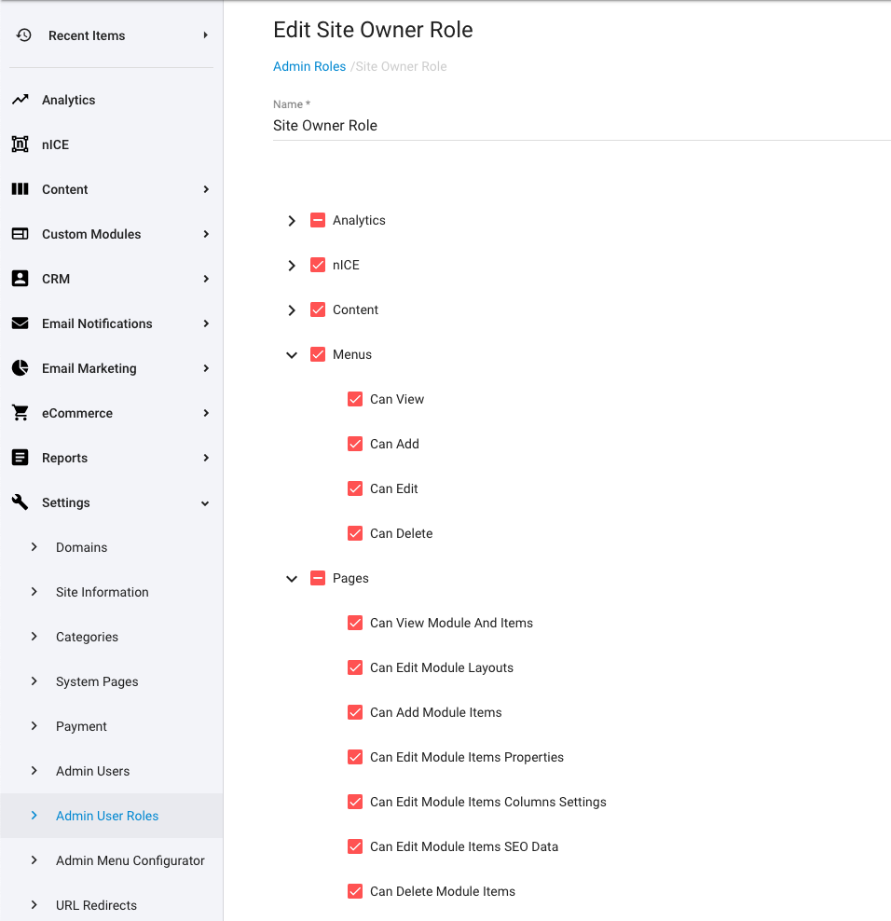
Task: Open Payment settings
Action: click(x=81, y=726)
